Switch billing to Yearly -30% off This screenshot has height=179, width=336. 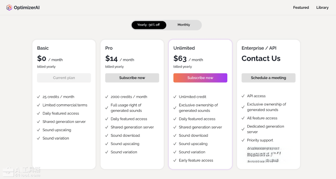(149, 25)
